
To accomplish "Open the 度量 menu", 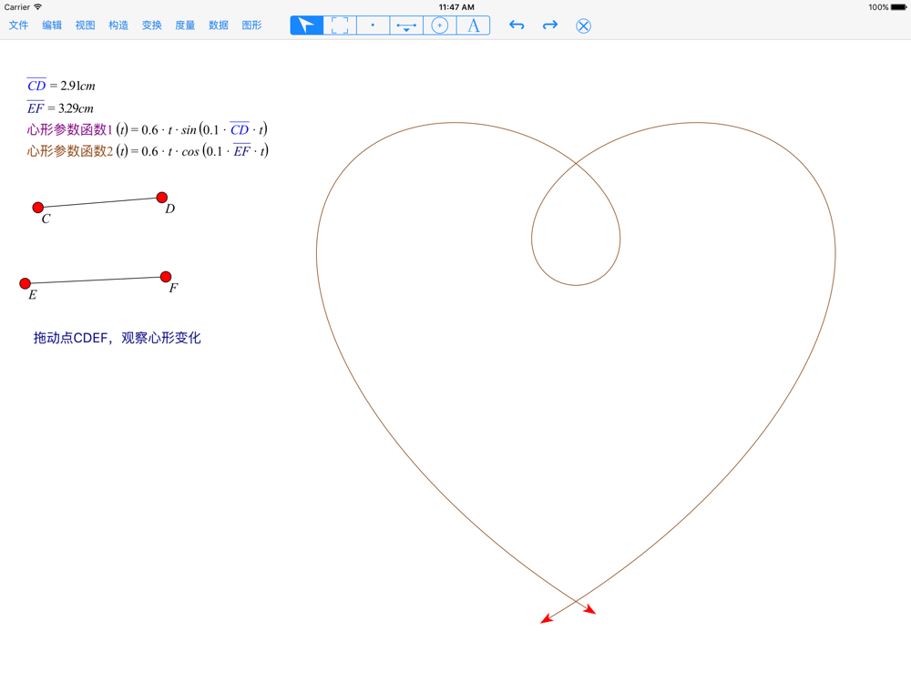I will click(x=185, y=25).
